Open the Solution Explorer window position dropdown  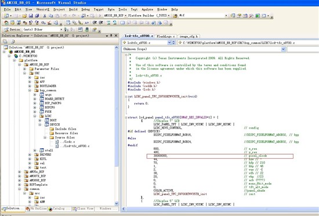[107, 35]
